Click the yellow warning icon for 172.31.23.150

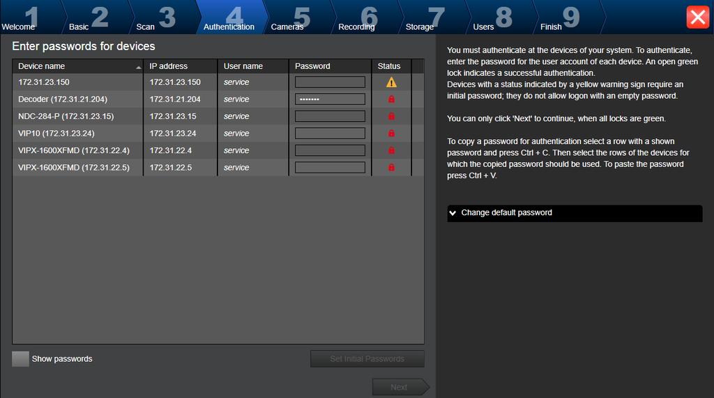(391, 82)
